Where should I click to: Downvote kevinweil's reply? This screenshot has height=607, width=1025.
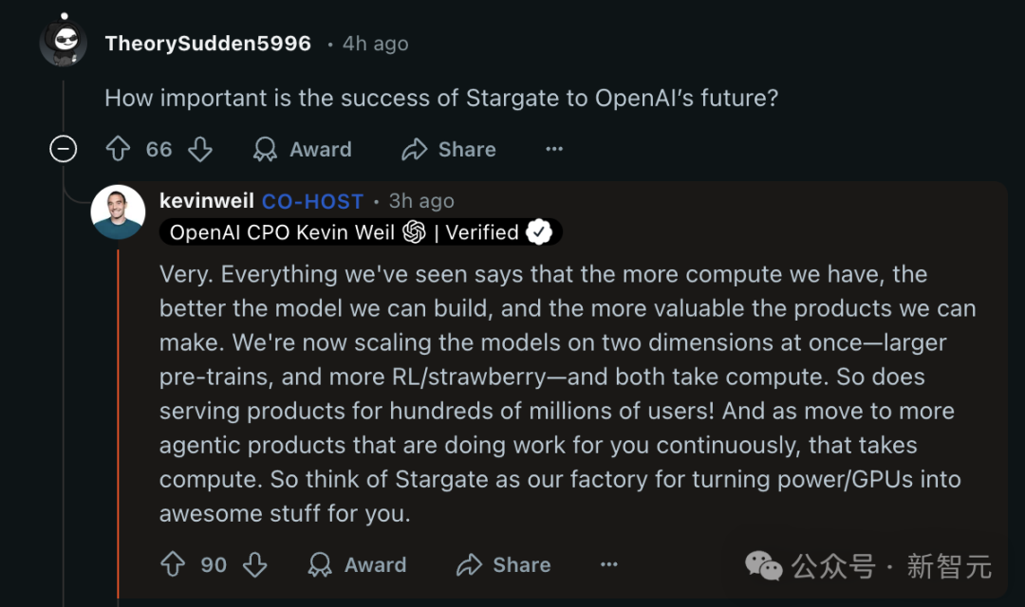[254, 564]
